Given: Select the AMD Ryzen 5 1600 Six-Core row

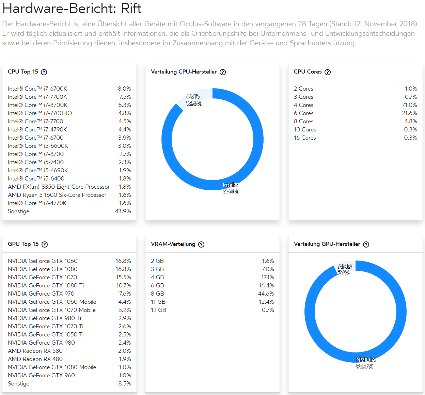Looking at the screenshot, I should pyautogui.click(x=69, y=195).
